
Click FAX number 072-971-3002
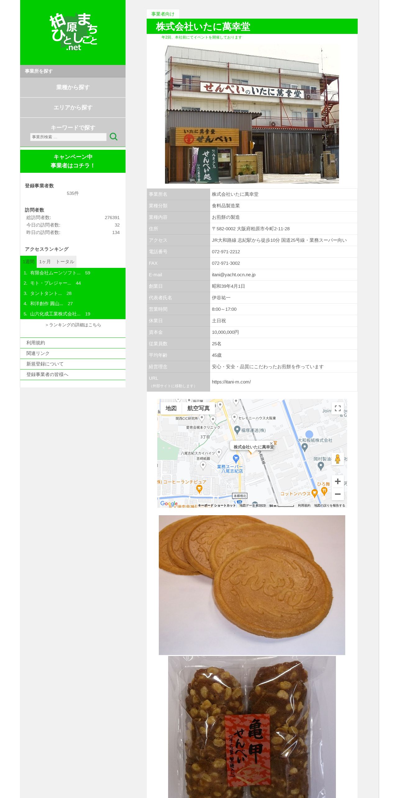tap(226, 263)
